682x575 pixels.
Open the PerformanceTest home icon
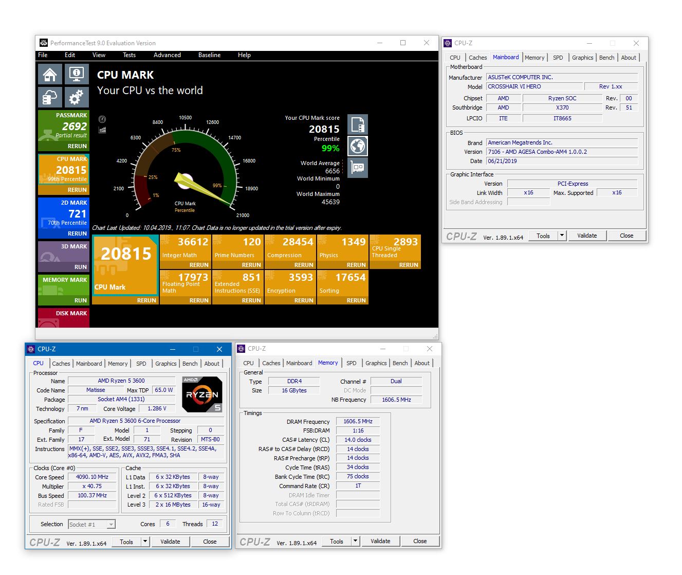click(50, 74)
